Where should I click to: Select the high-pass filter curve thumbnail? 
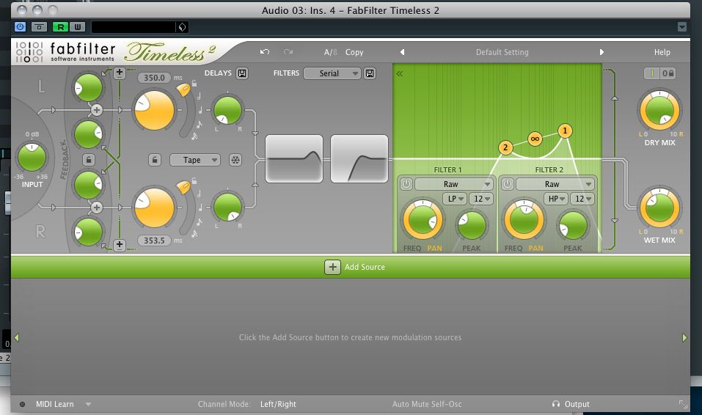pos(359,159)
